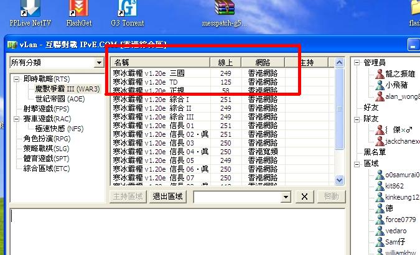Collapse the 即時戰略(RTS) tree node
The width and height of the screenshot is (420, 255).
[16, 79]
